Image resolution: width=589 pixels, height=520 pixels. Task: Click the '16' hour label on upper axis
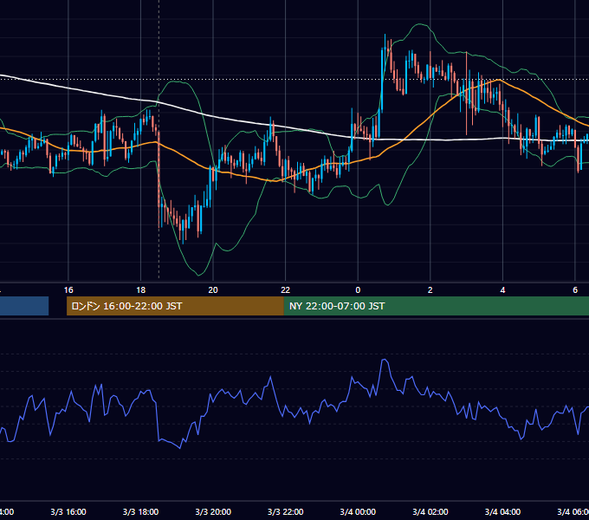tap(68, 290)
